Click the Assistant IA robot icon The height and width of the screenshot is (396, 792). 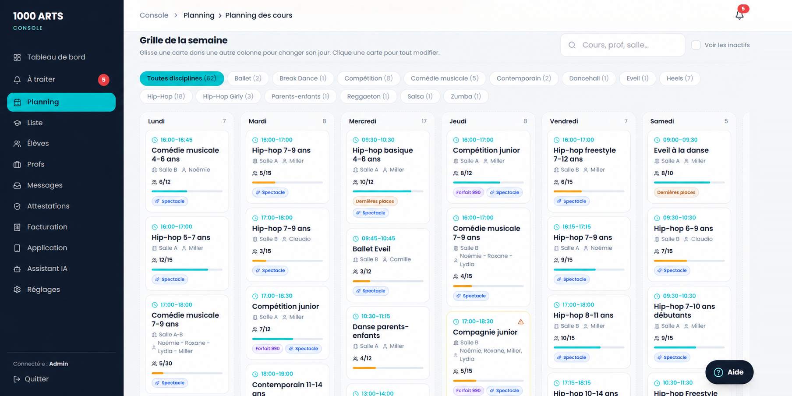(17, 269)
